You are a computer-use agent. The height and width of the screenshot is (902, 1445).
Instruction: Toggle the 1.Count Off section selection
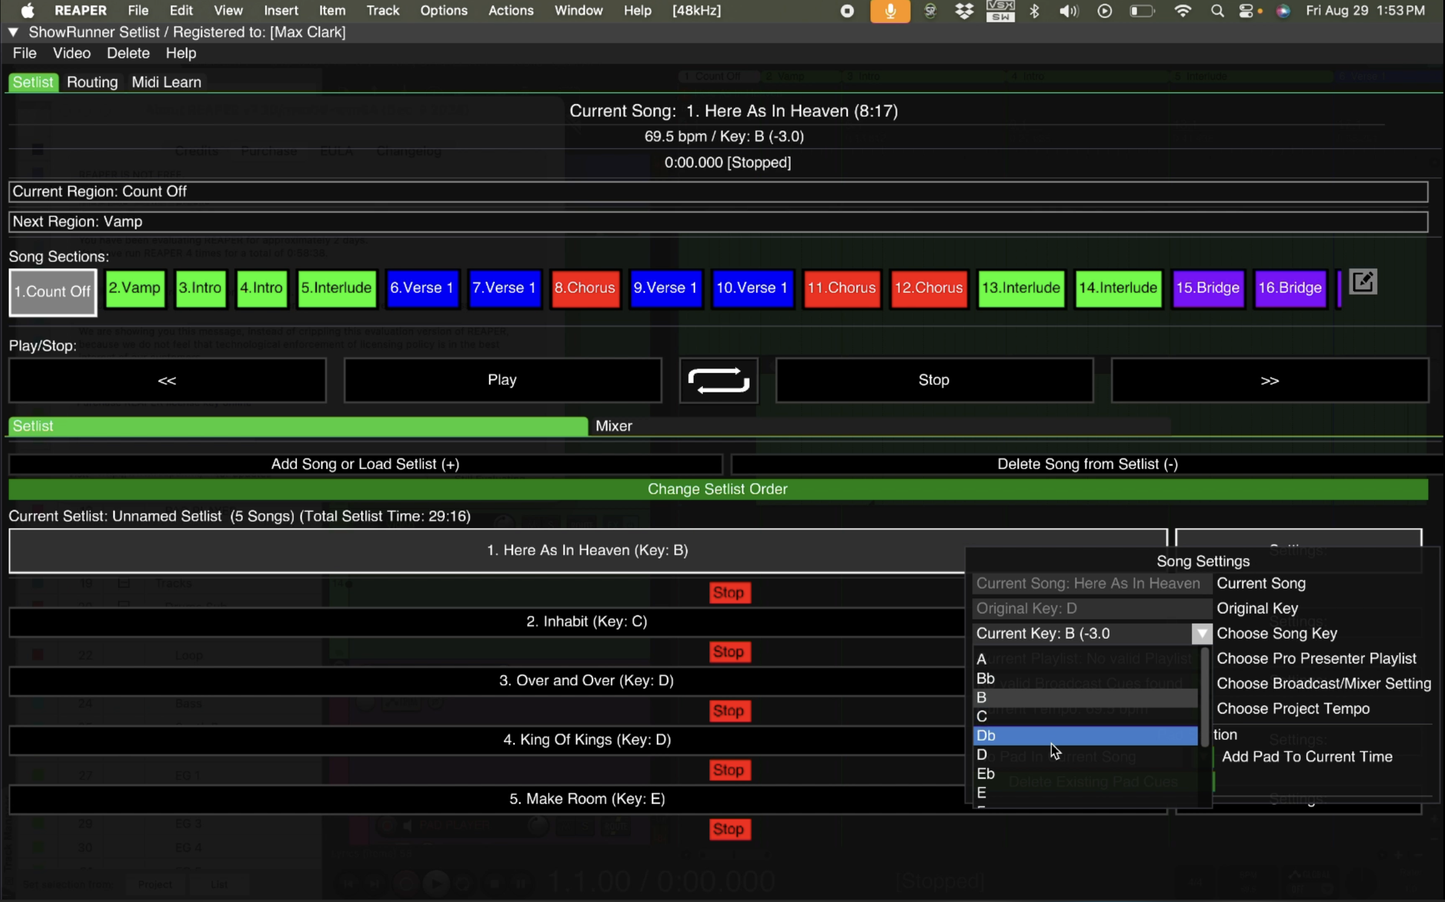(52, 292)
